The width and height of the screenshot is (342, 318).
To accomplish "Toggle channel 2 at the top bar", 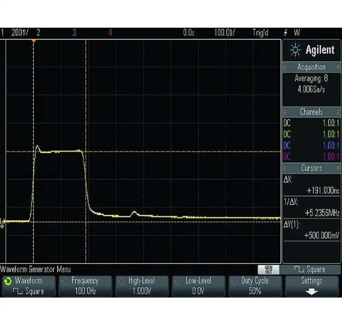I will tap(38, 33).
